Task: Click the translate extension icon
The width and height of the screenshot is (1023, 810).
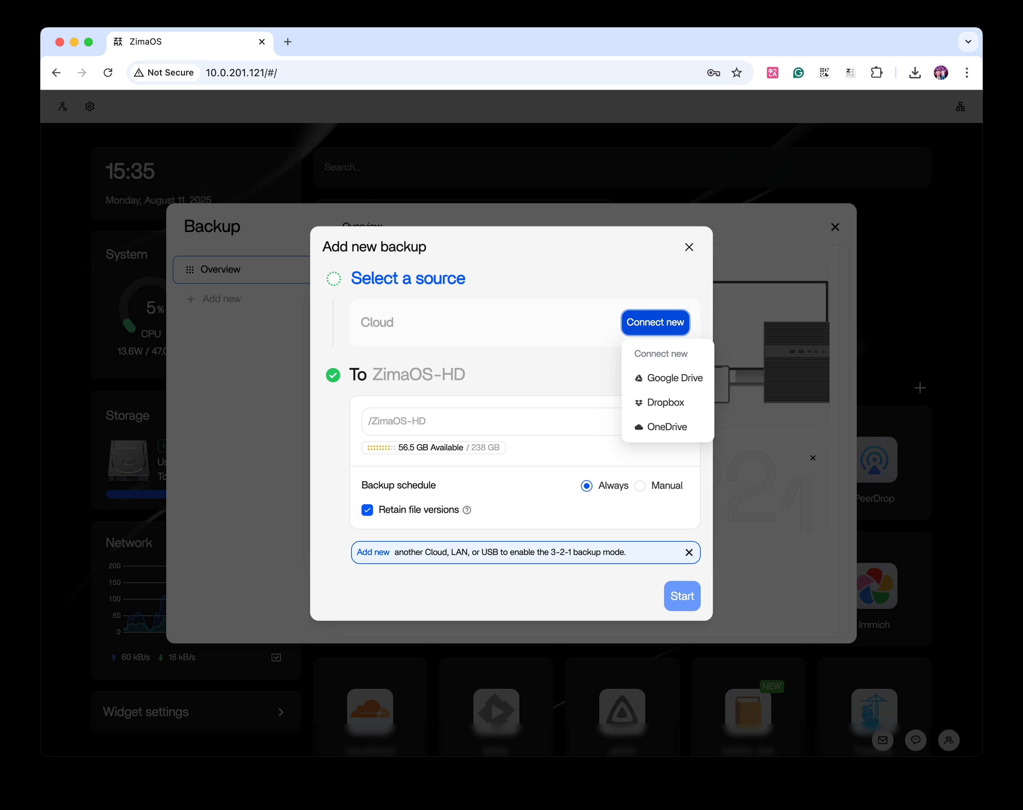Action: 773,73
